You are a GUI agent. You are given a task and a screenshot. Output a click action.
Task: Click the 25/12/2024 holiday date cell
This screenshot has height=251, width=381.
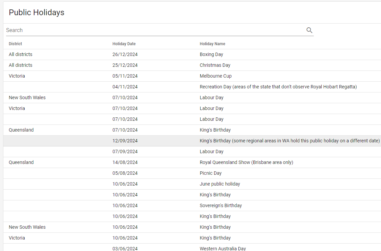pos(125,65)
